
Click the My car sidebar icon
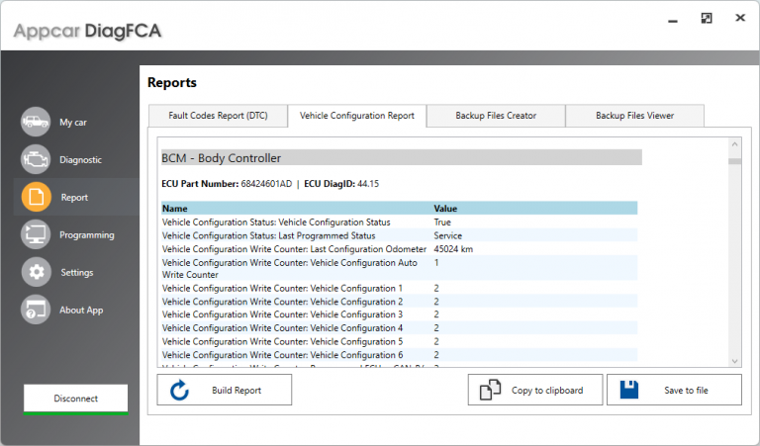click(x=36, y=123)
